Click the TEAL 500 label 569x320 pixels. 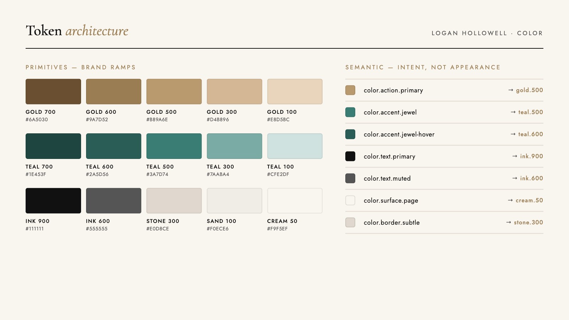click(160, 167)
